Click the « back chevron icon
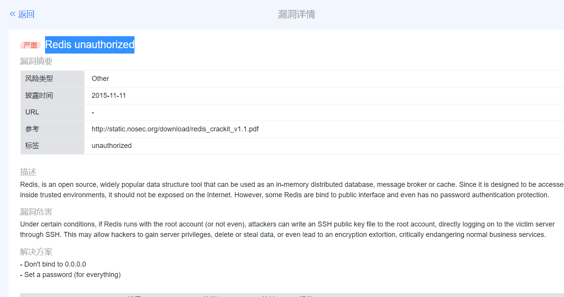The image size is (564, 297). pyautogui.click(x=12, y=14)
